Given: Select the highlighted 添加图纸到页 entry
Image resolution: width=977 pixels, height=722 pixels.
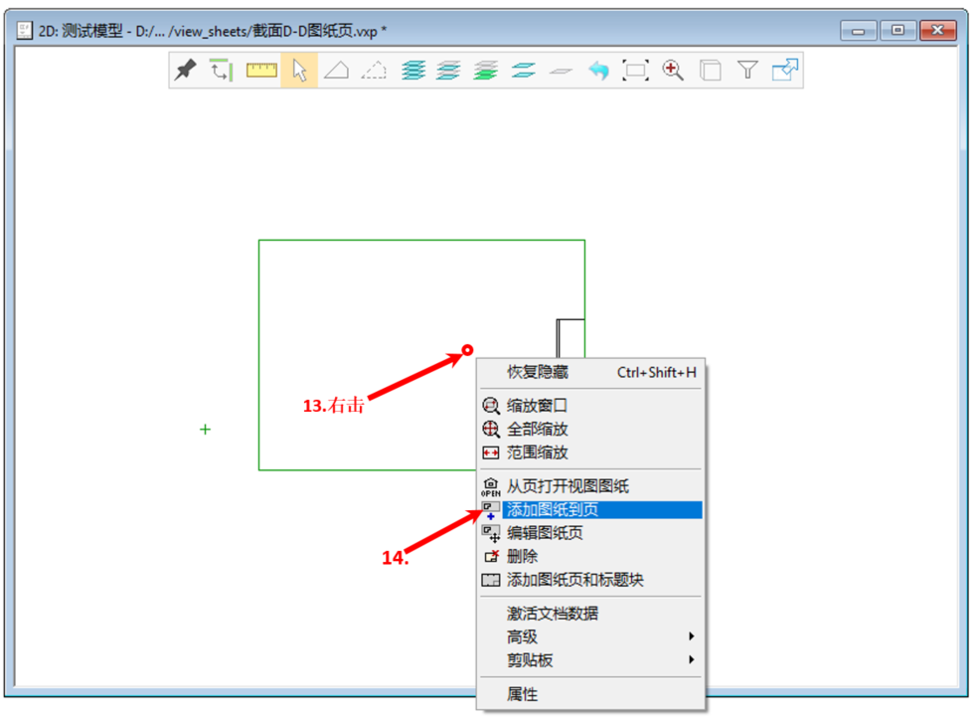Looking at the screenshot, I should (590, 509).
